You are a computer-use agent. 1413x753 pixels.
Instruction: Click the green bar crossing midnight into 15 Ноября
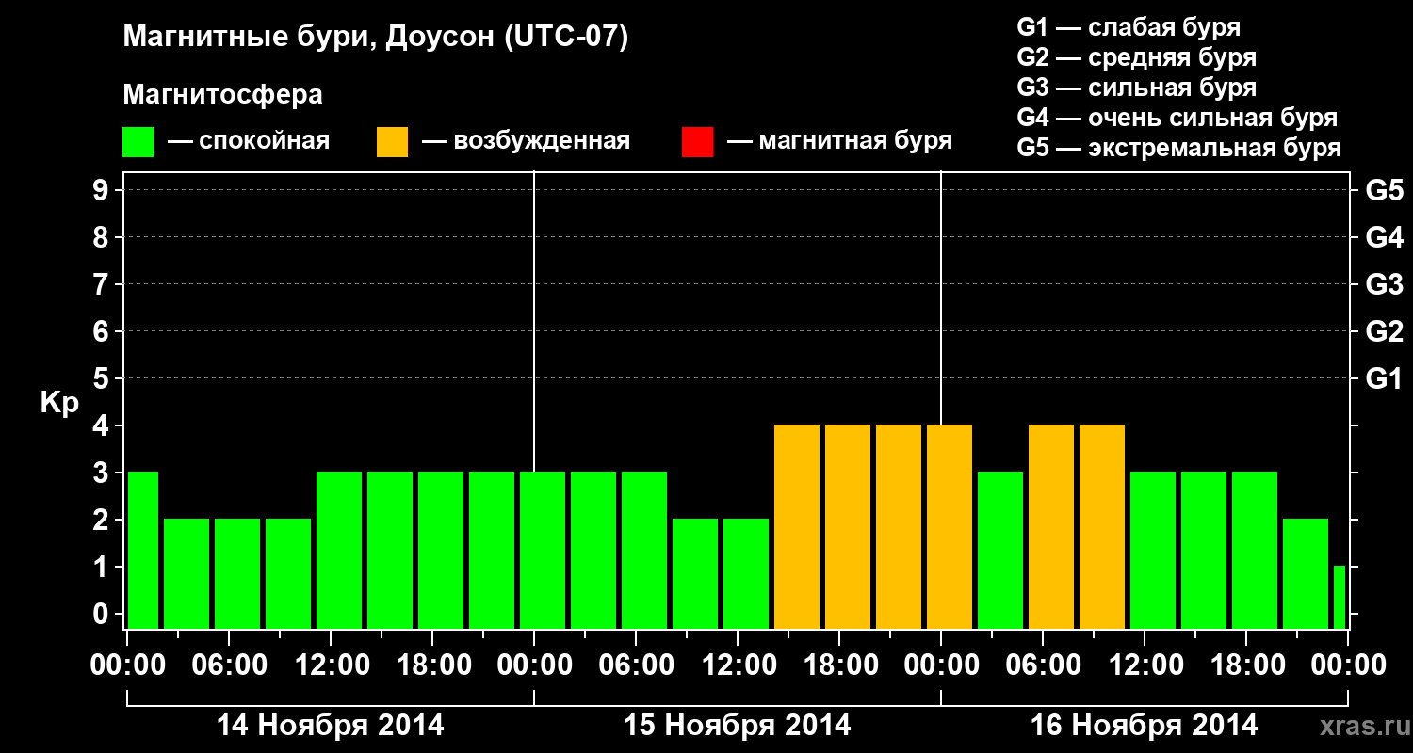(x=543, y=550)
